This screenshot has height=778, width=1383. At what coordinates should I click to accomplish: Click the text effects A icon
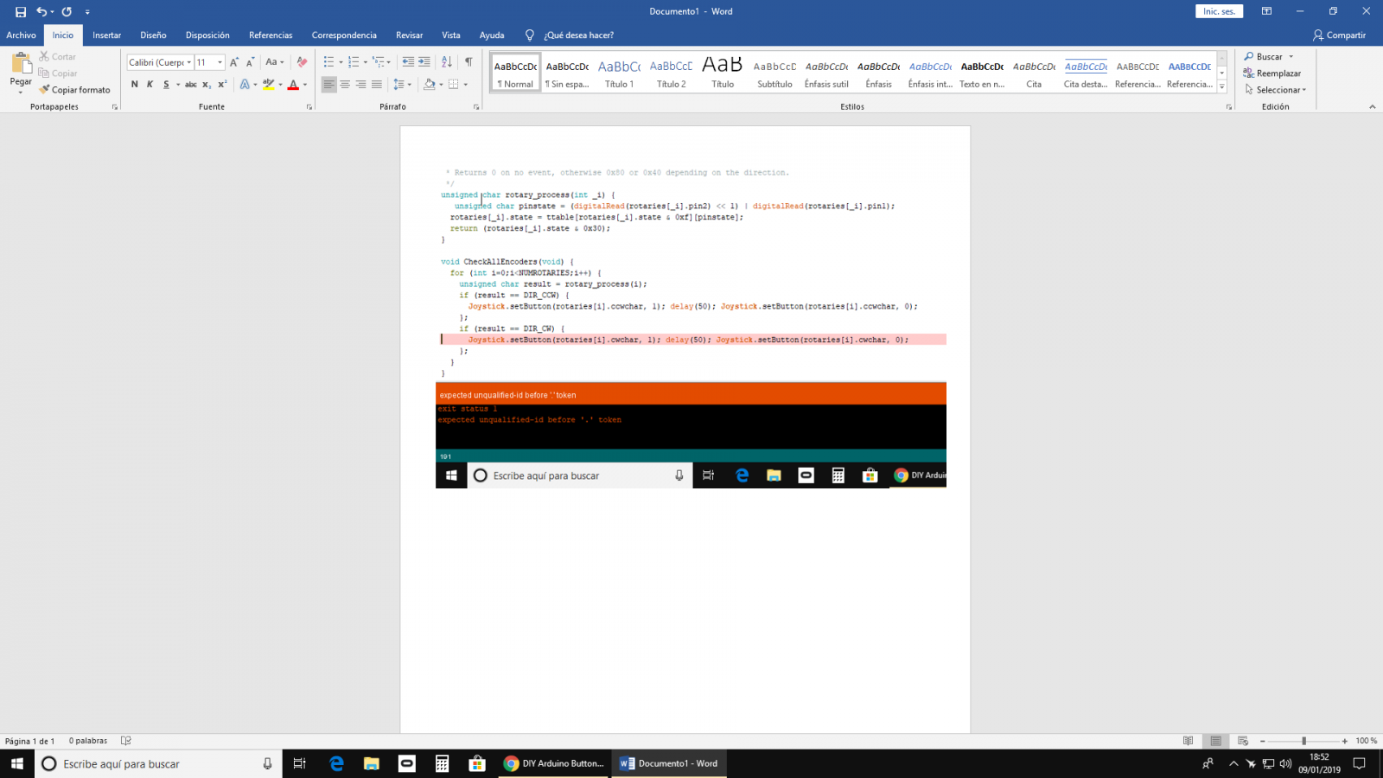pyautogui.click(x=245, y=85)
